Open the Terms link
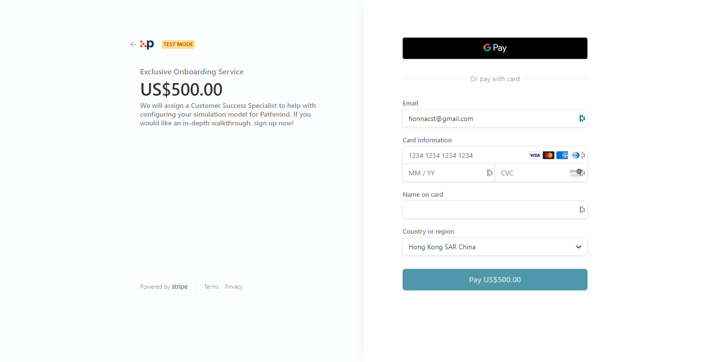The width and height of the screenshot is (728, 362). click(x=211, y=287)
